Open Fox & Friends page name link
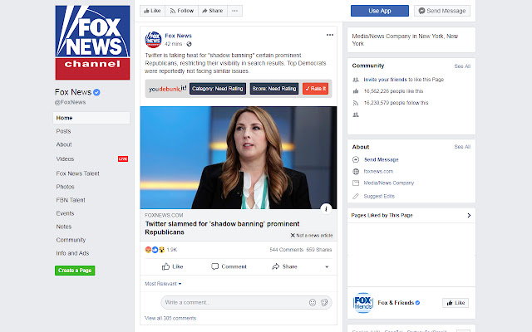This screenshot has width=532, height=332. coord(396,302)
